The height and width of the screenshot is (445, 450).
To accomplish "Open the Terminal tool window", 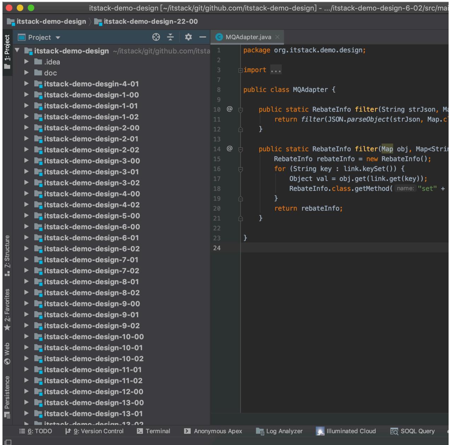I will click(x=154, y=431).
